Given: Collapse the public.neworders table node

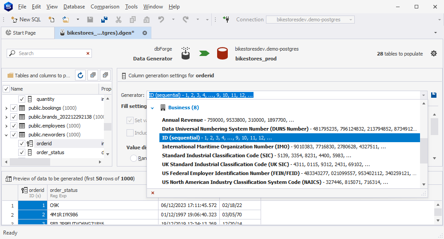Looking at the screenshot, I should [x=6, y=135].
